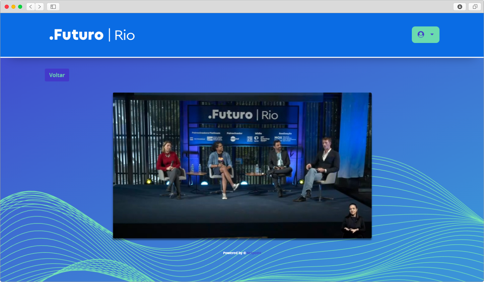Click the .Futuro | Rio stage banner
The image size is (484, 282).
pyautogui.click(x=243, y=115)
